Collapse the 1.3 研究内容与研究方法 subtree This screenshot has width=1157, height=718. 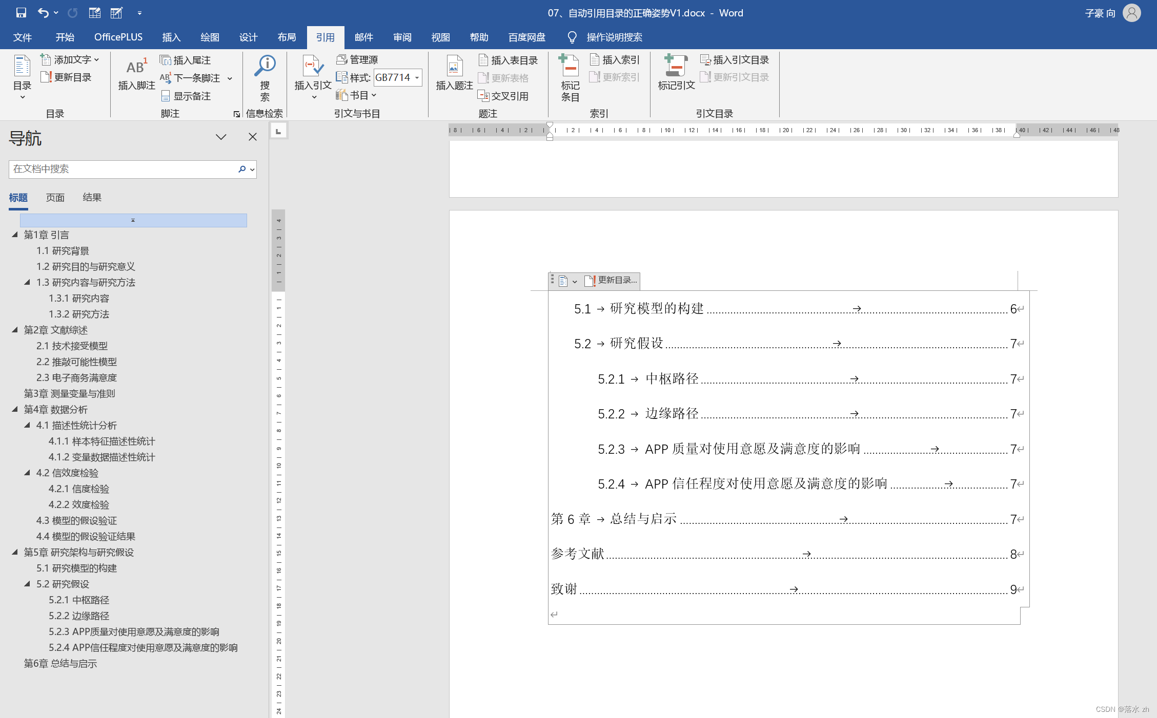coord(27,282)
